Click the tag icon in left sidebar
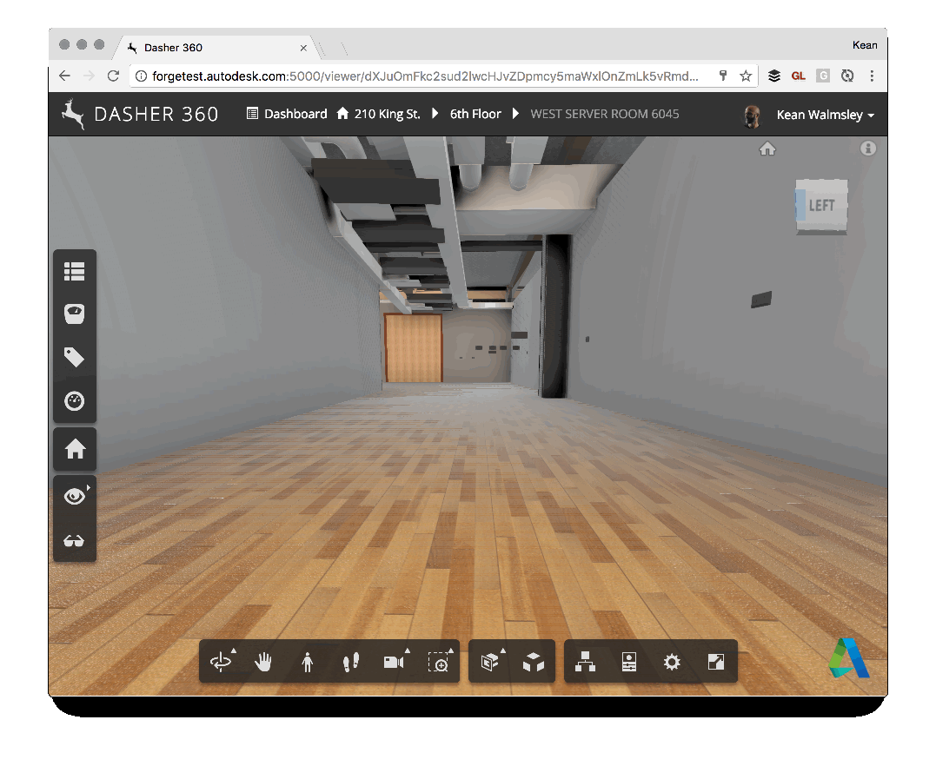 pos(75,357)
